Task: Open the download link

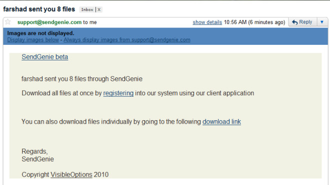Action: click(221, 122)
